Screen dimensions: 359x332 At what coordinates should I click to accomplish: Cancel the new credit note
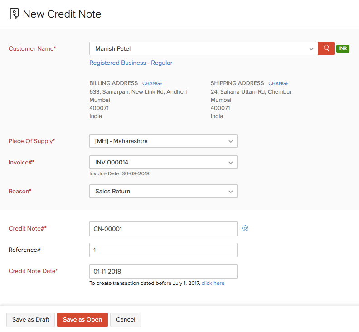(x=126, y=320)
